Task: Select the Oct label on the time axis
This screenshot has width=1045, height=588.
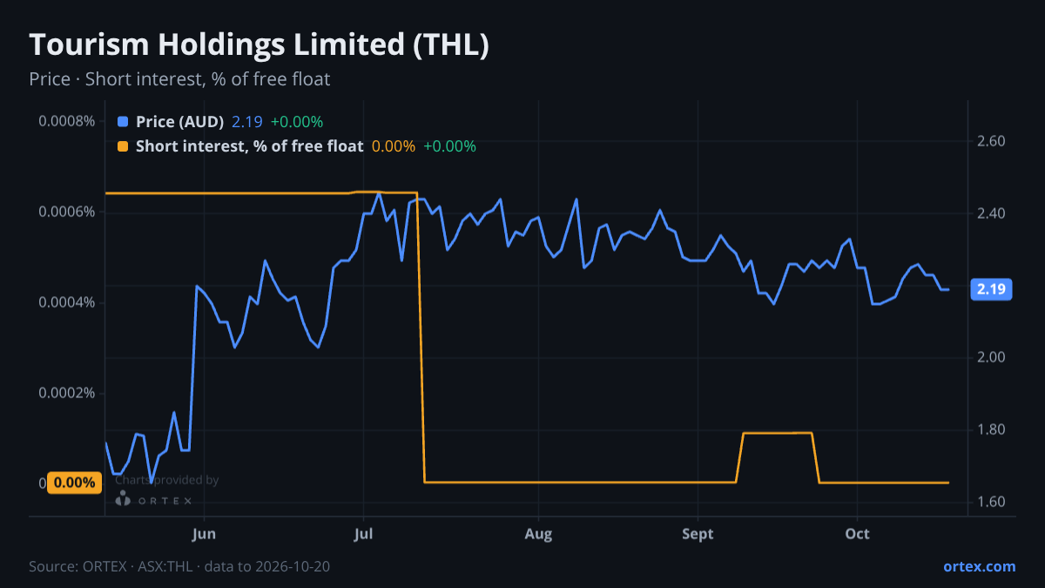Action: 858,533
